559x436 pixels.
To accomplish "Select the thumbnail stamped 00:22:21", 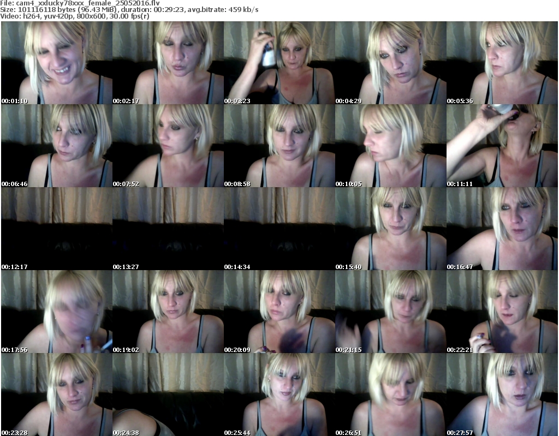I will (x=502, y=312).
